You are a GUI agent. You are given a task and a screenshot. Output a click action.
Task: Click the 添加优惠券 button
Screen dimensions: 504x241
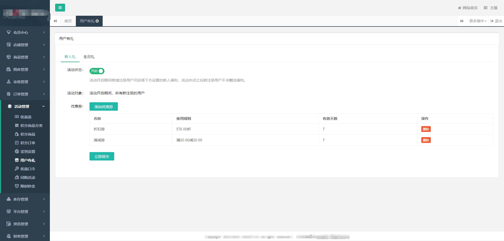[x=104, y=106]
